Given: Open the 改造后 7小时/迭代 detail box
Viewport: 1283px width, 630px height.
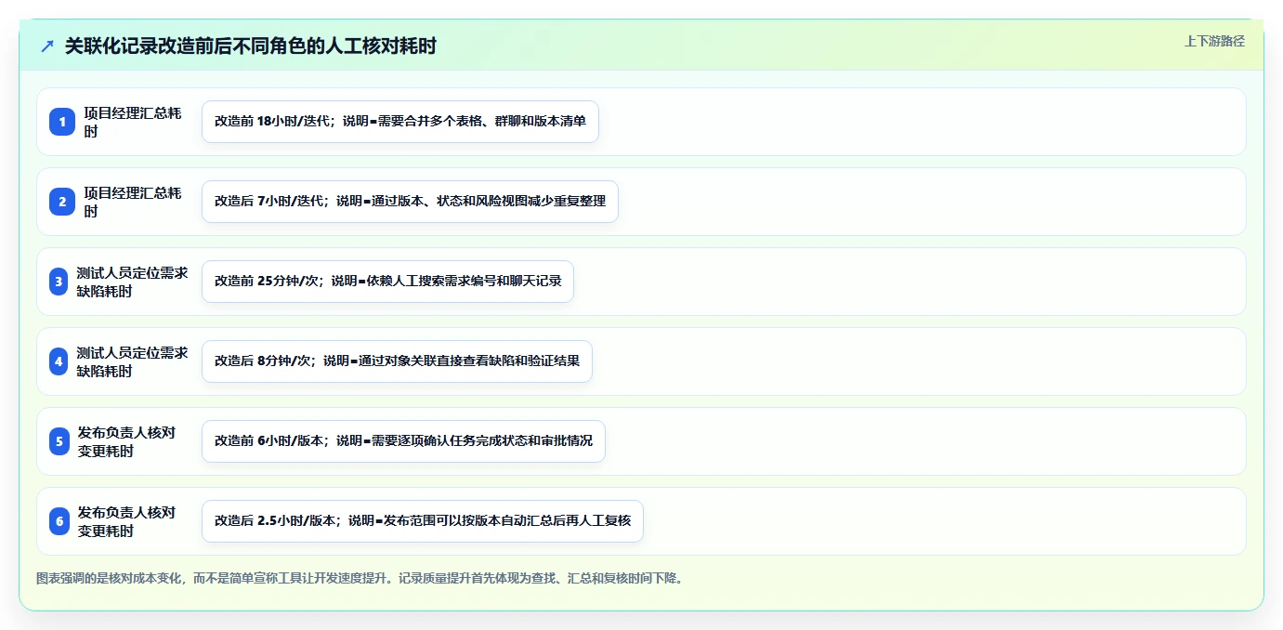Looking at the screenshot, I should [x=410, y=202].
